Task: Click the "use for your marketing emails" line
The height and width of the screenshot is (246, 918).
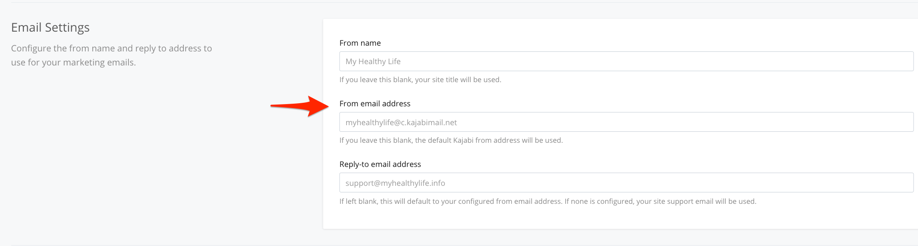Action: coord(73,62)
